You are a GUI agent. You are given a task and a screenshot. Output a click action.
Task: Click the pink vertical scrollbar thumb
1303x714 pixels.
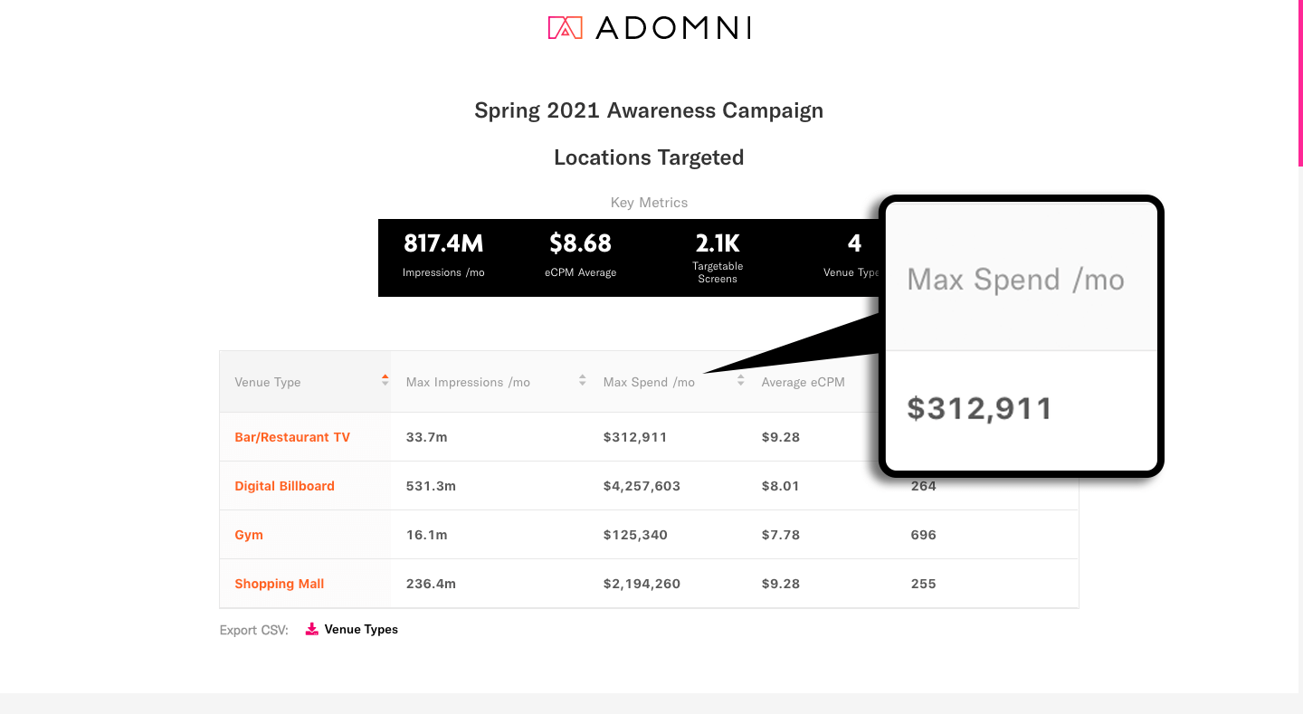[x=1300, y=81]
